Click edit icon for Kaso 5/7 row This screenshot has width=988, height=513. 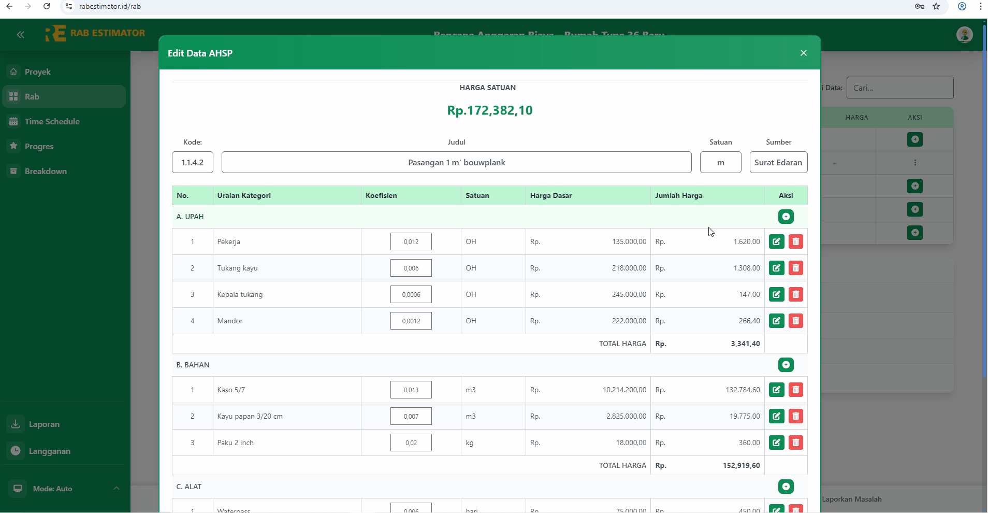[x=776, y=390]
